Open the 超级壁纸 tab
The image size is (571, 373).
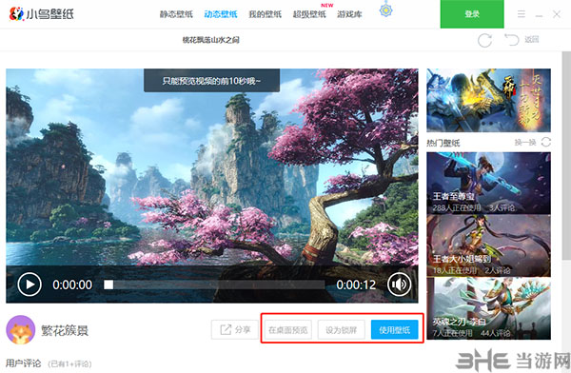tap(309, 14)
